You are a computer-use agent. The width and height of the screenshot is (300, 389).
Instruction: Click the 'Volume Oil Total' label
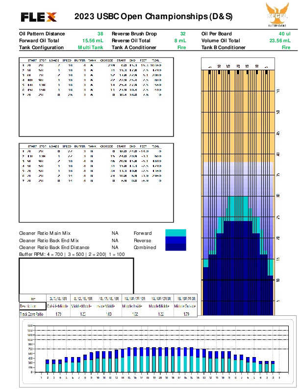pyautogui.click(x=221, y=41)
